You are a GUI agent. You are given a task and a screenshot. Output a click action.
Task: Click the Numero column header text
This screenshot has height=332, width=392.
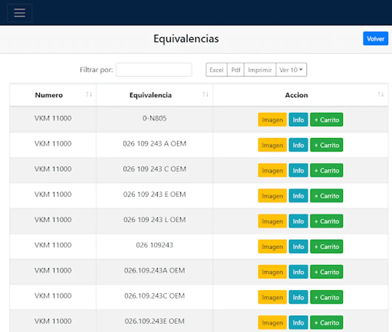click(49, 95)
